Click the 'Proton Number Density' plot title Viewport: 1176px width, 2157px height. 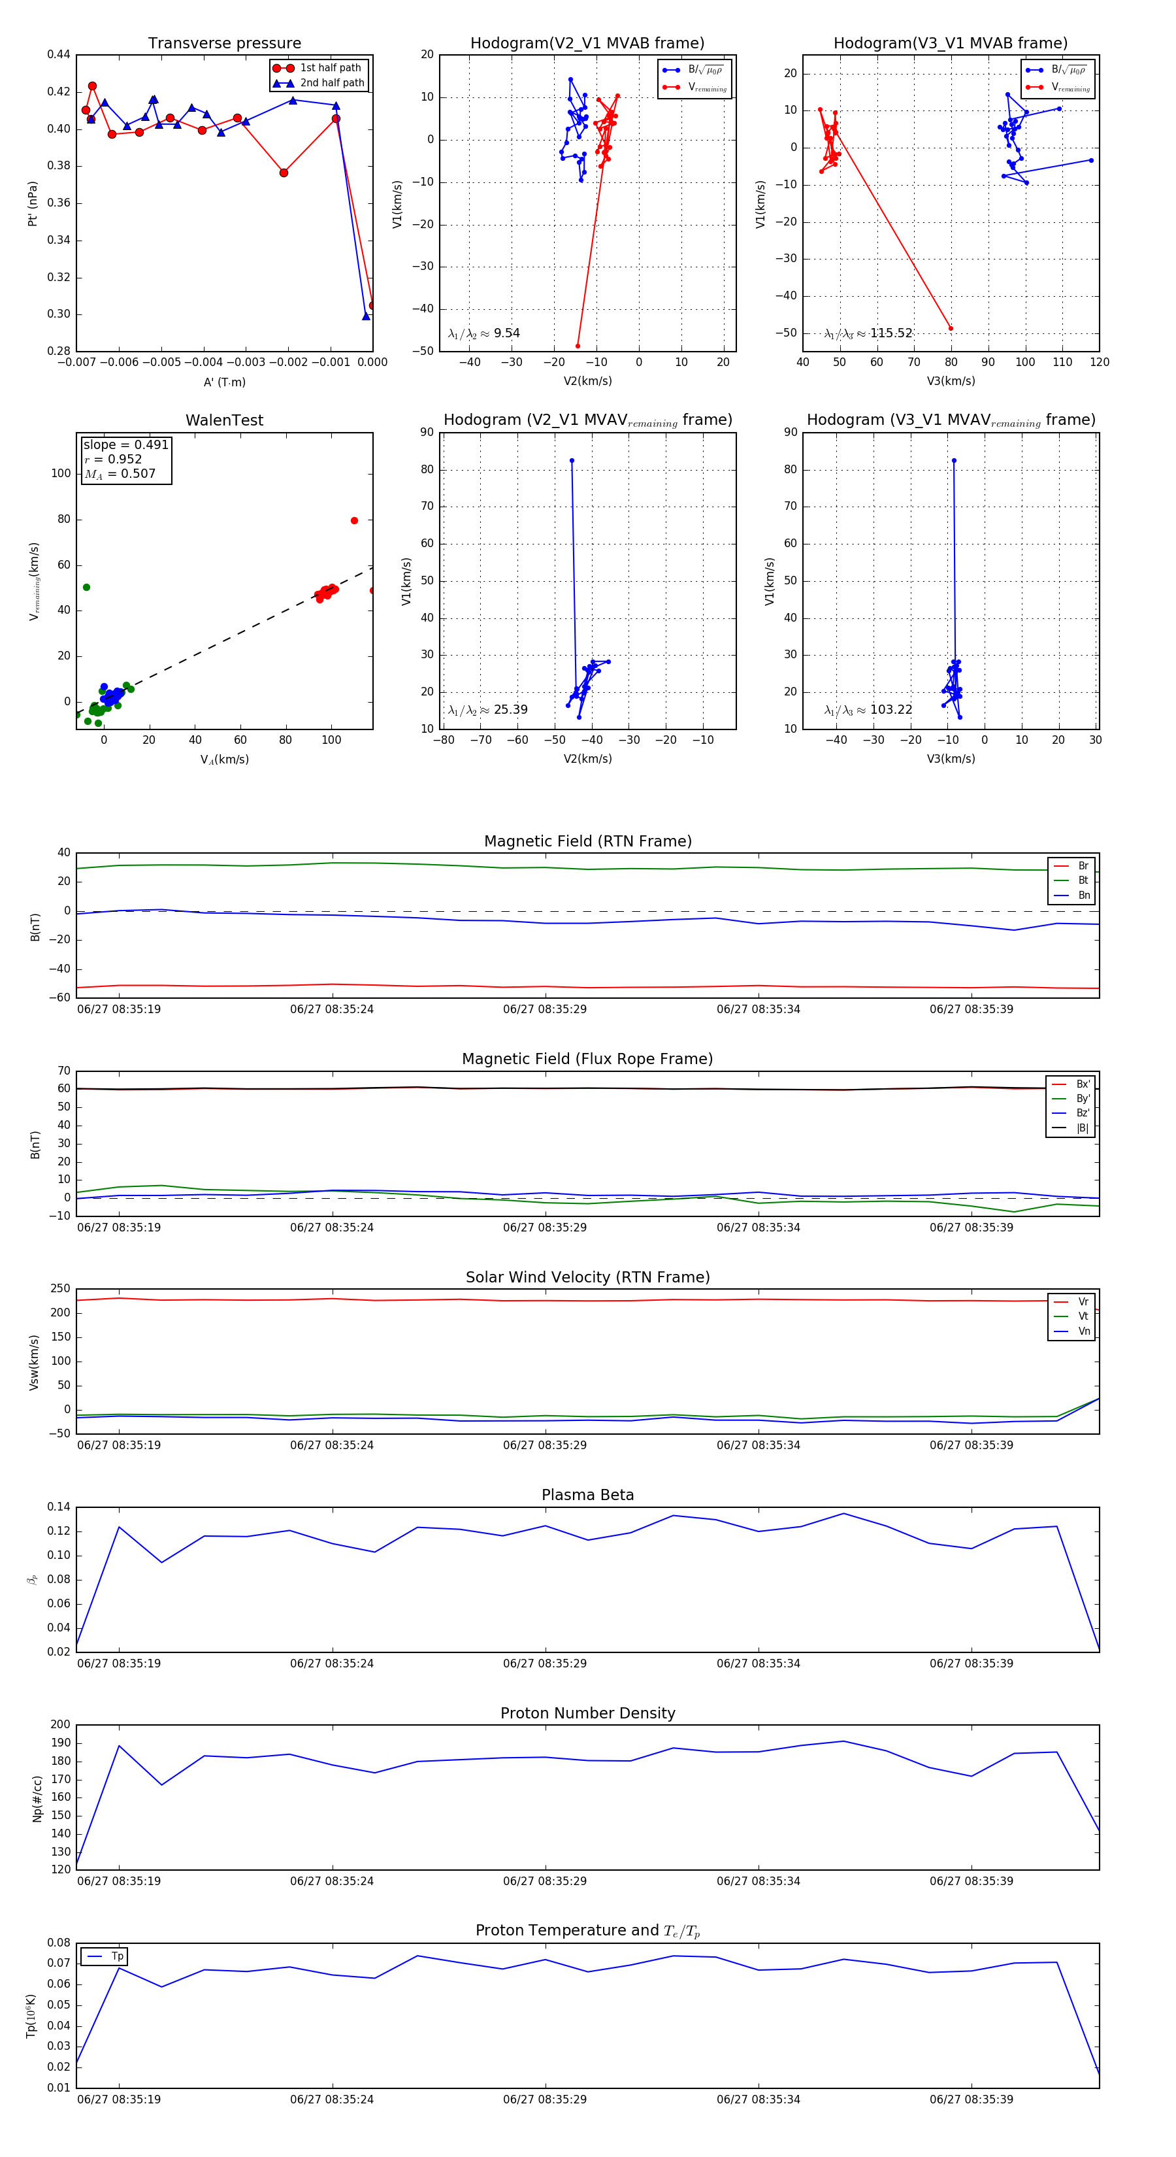pyautogui.click(x=587, y=1713)
